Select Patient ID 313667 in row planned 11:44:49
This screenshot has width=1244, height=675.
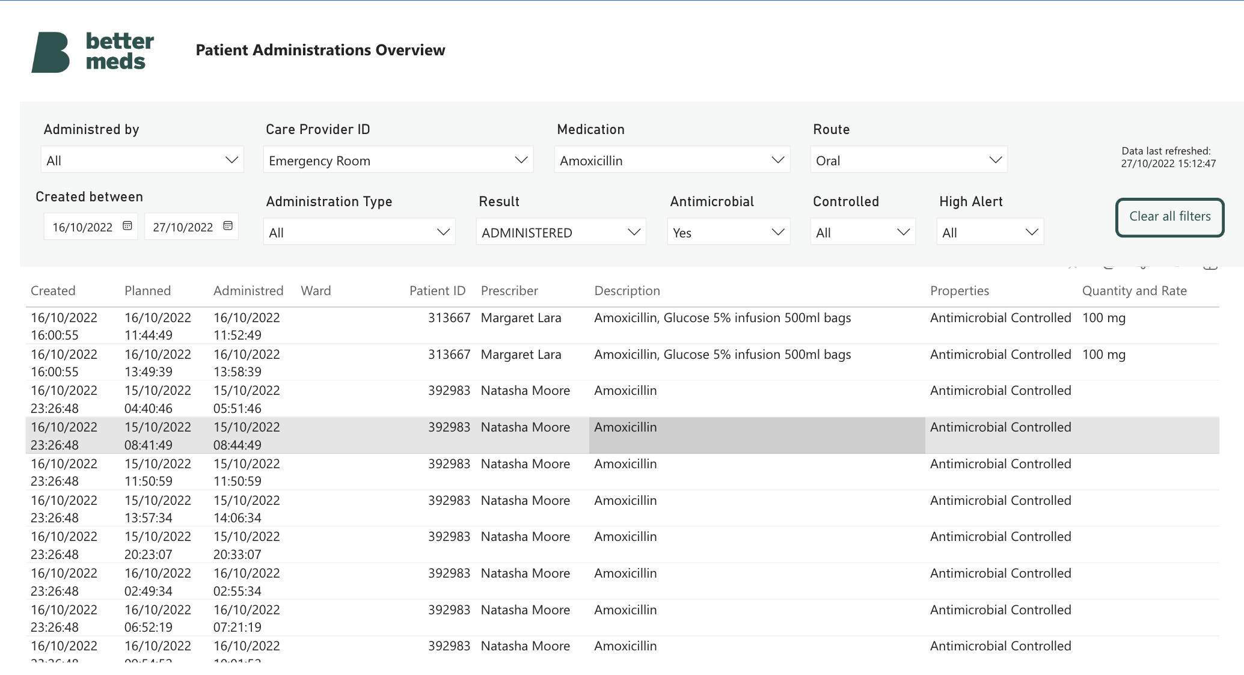coord(449,318)
